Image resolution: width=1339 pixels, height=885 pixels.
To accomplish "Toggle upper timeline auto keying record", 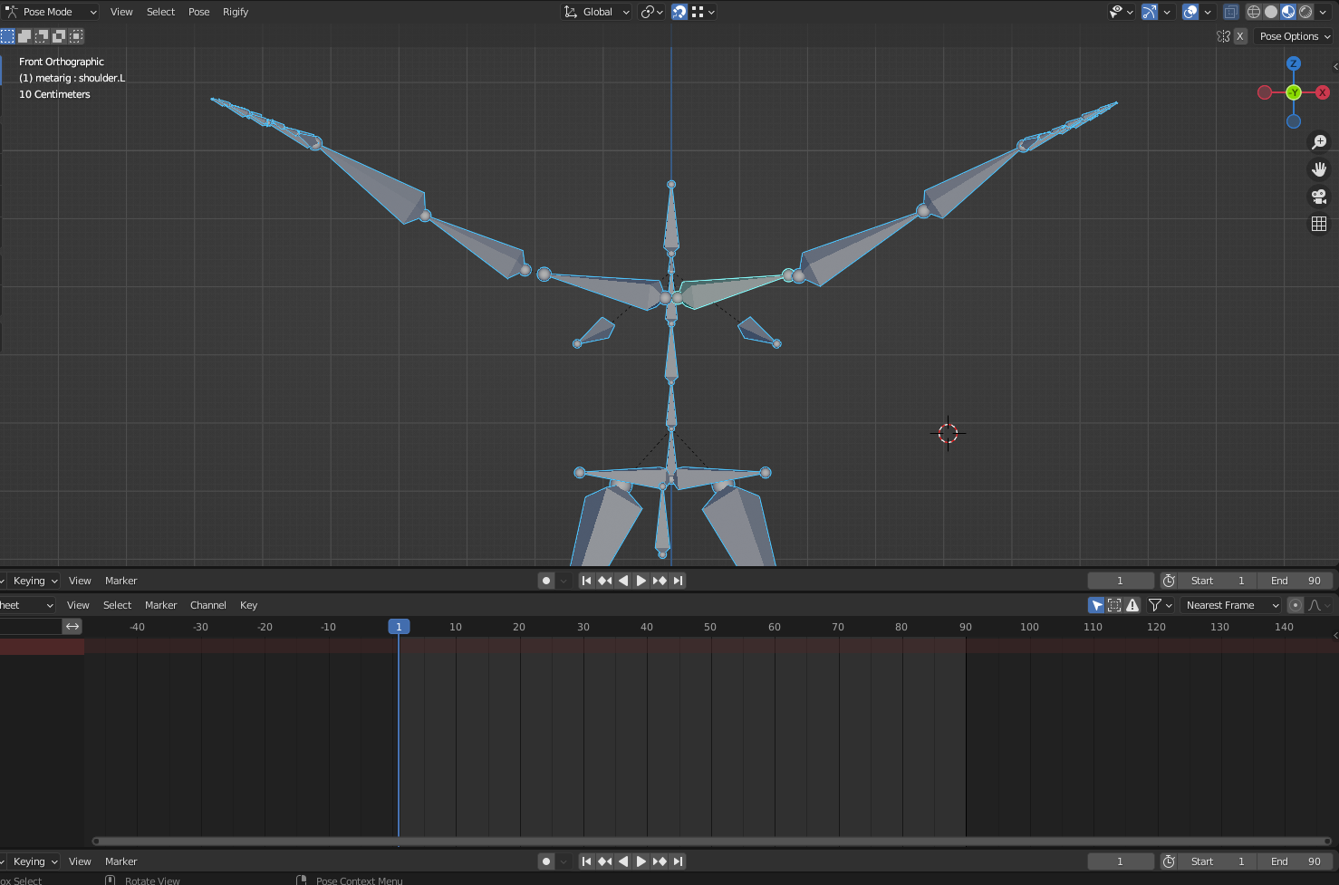I will click(545, 581).
